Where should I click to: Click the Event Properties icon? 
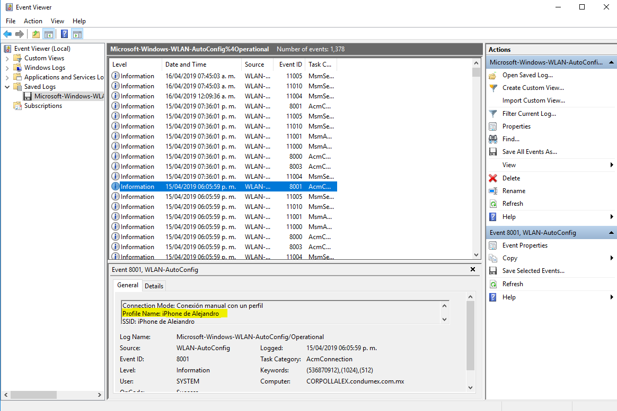492,245
